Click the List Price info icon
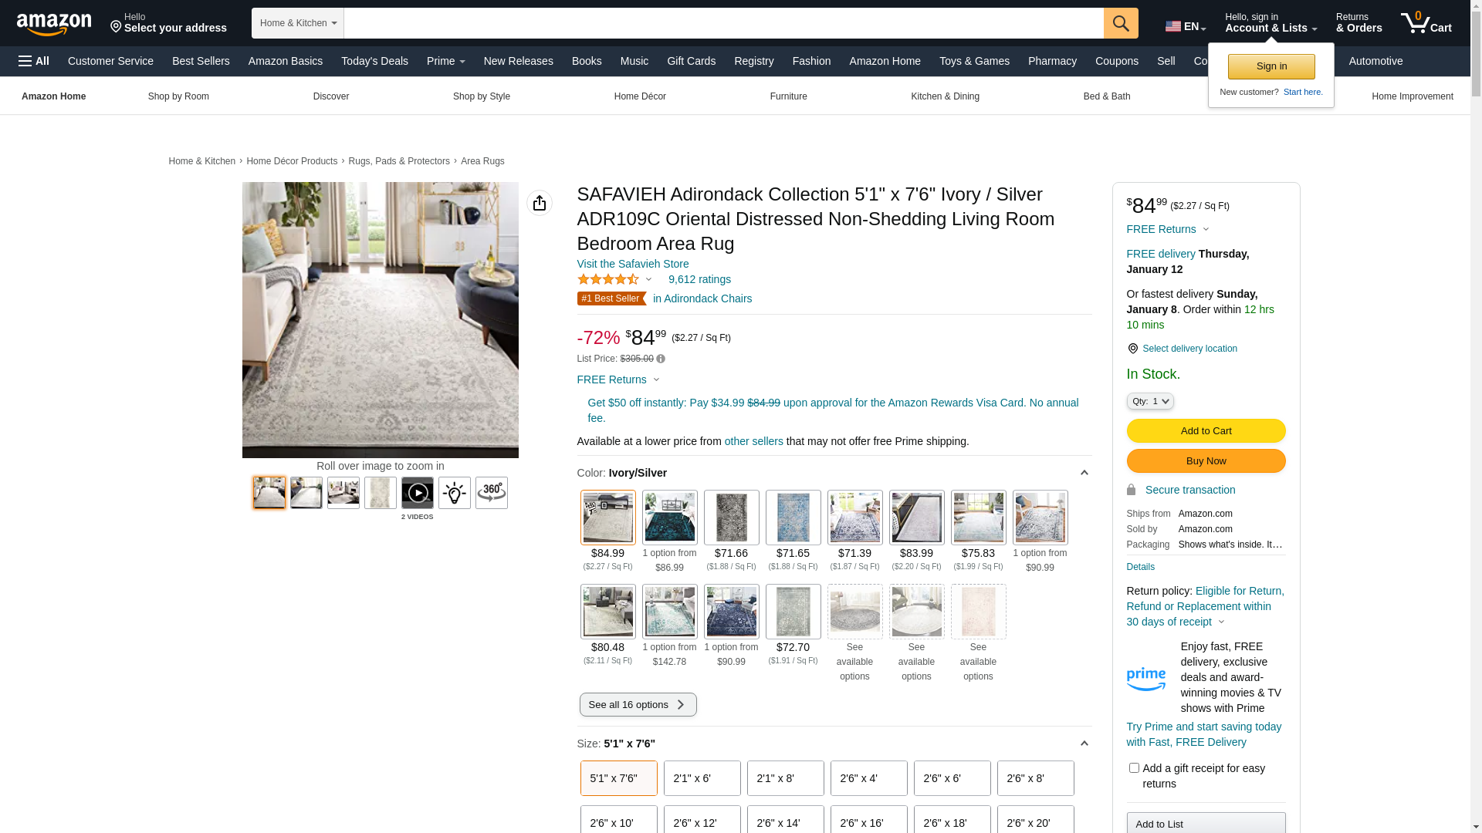The width and height of the screenshot is (1482, 833). [661, 359]
